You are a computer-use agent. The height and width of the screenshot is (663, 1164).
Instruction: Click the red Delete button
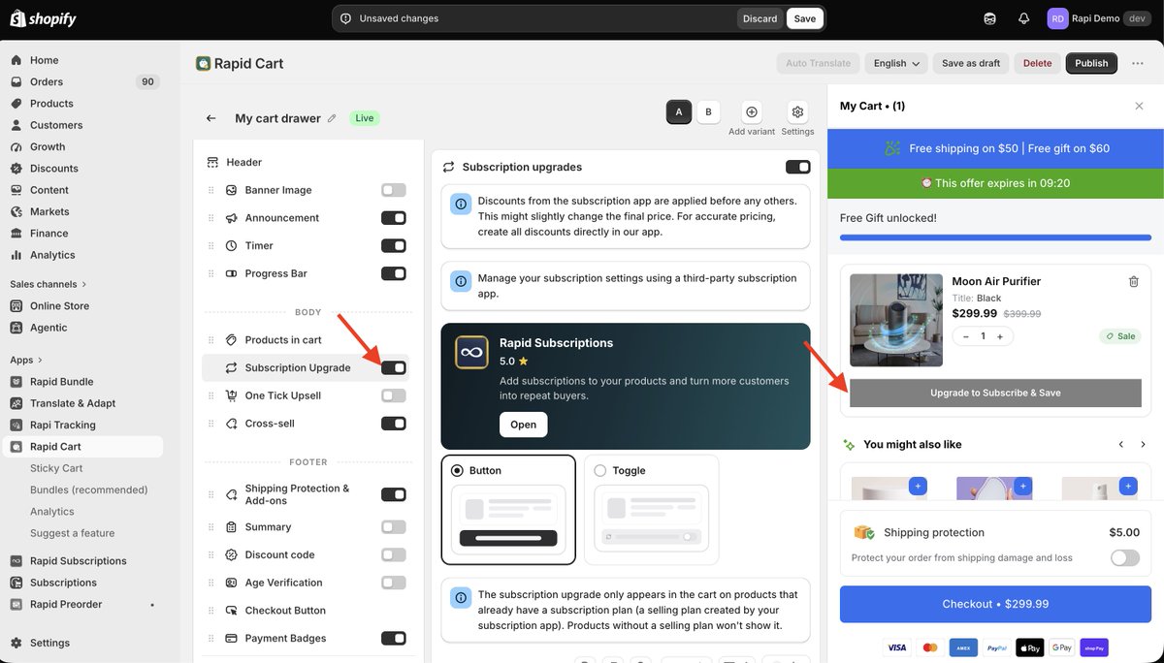pos(1037,63)
